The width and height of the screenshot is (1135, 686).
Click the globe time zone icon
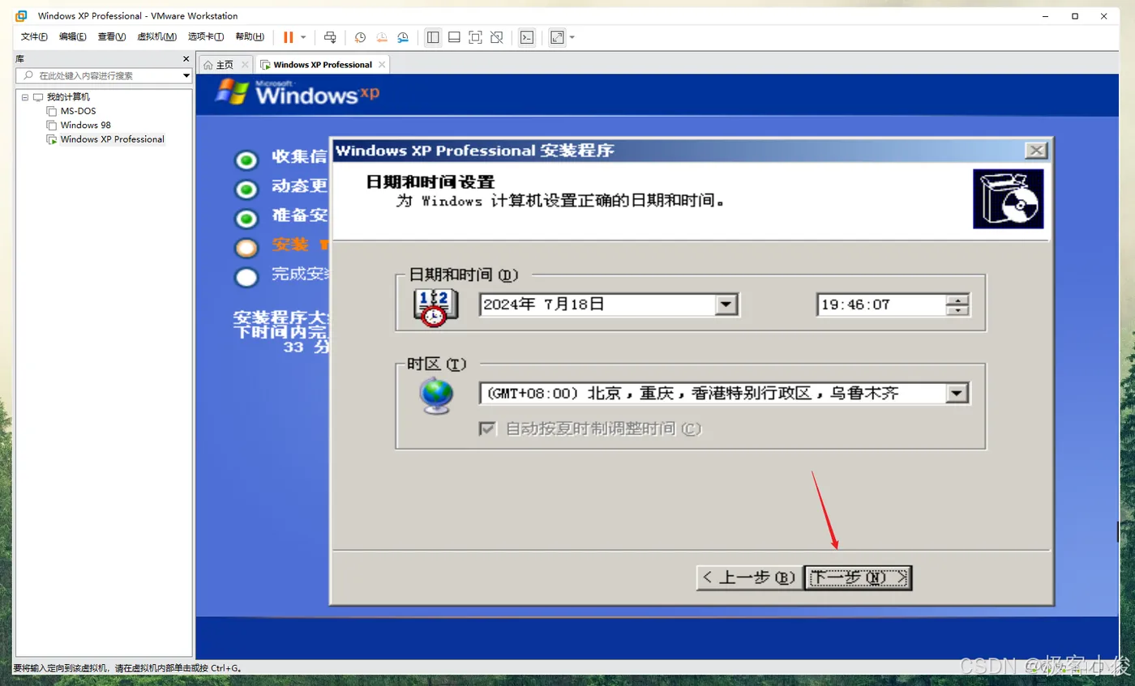pyautogui.click(x=437, y=396)
